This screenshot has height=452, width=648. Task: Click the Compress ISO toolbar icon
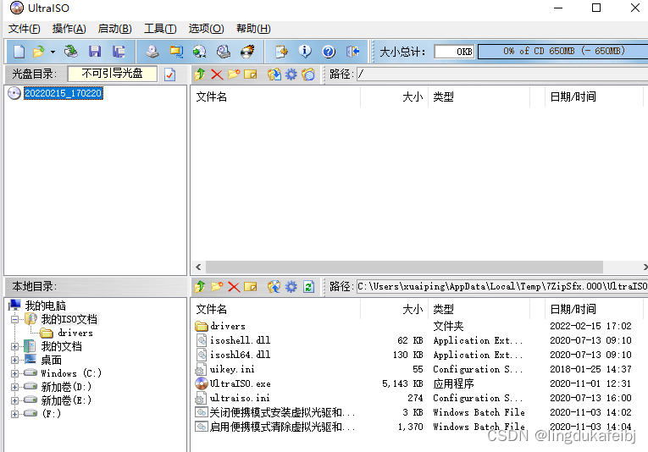point(176,52)
